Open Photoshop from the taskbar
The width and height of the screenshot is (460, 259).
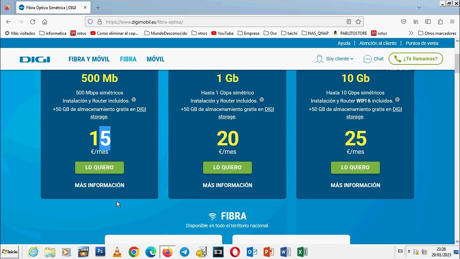click(100, 252)
